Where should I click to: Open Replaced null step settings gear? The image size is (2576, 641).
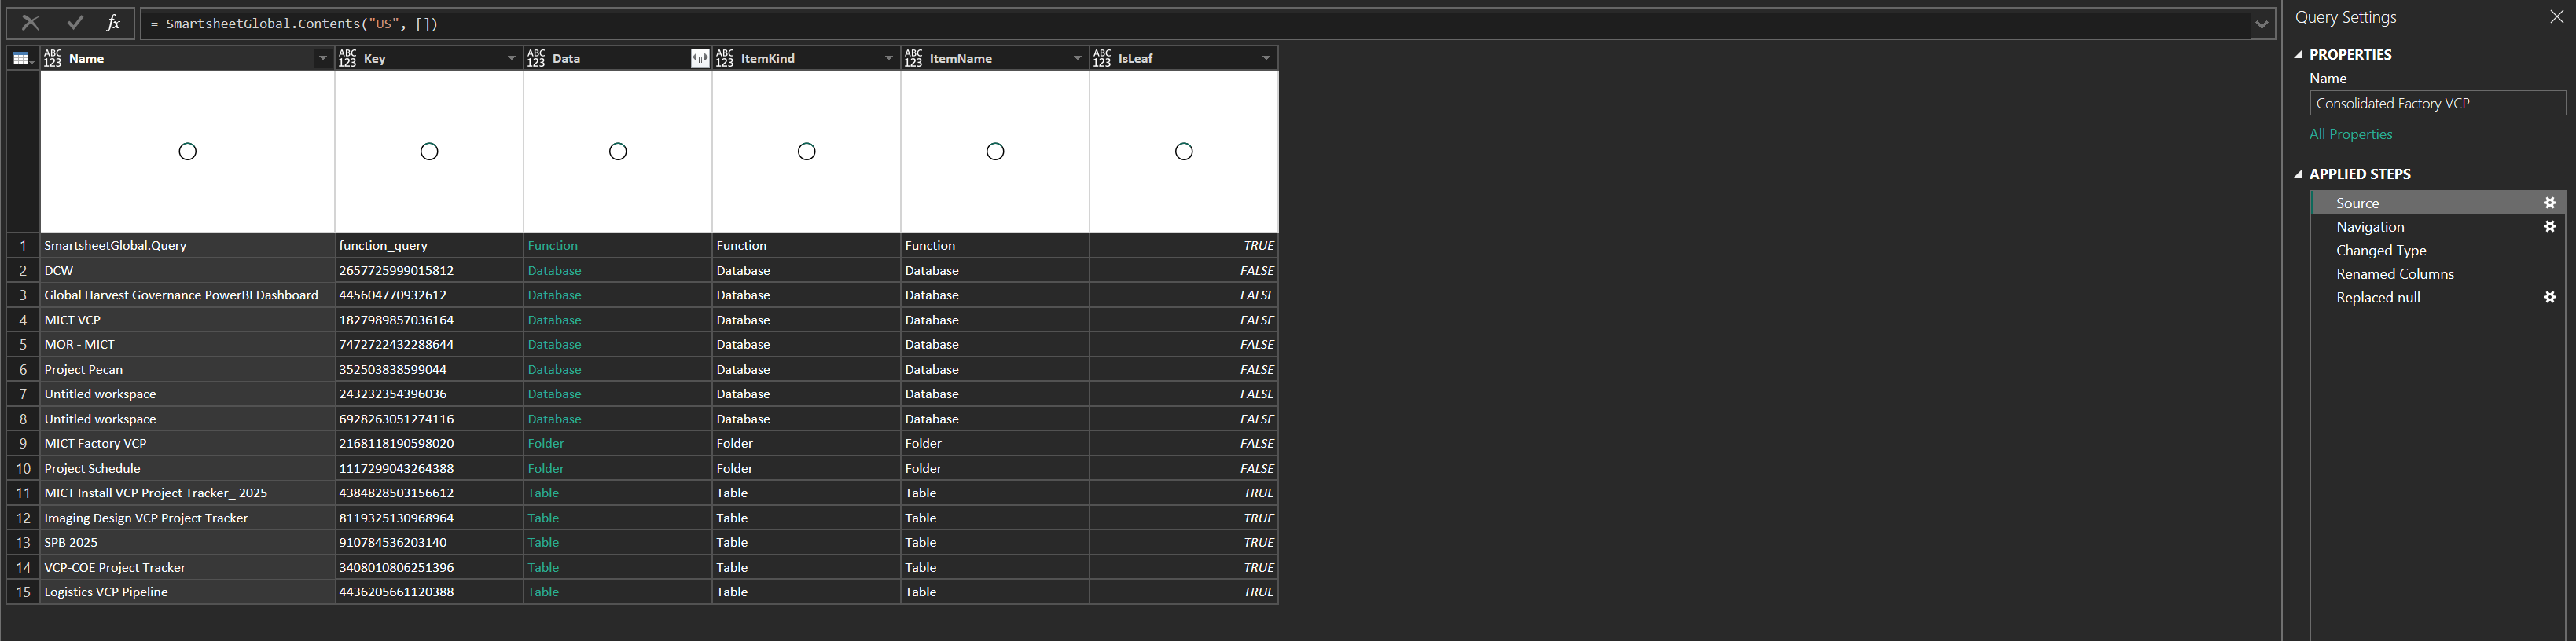click(x=2549, y=298)
